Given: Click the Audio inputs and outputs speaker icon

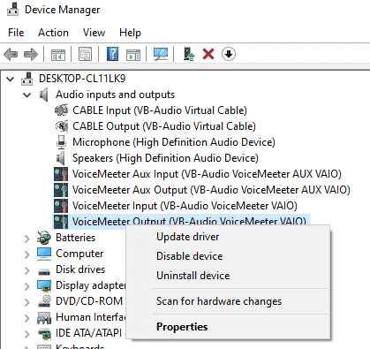Looking at the screenshot, I should (44, 95).
